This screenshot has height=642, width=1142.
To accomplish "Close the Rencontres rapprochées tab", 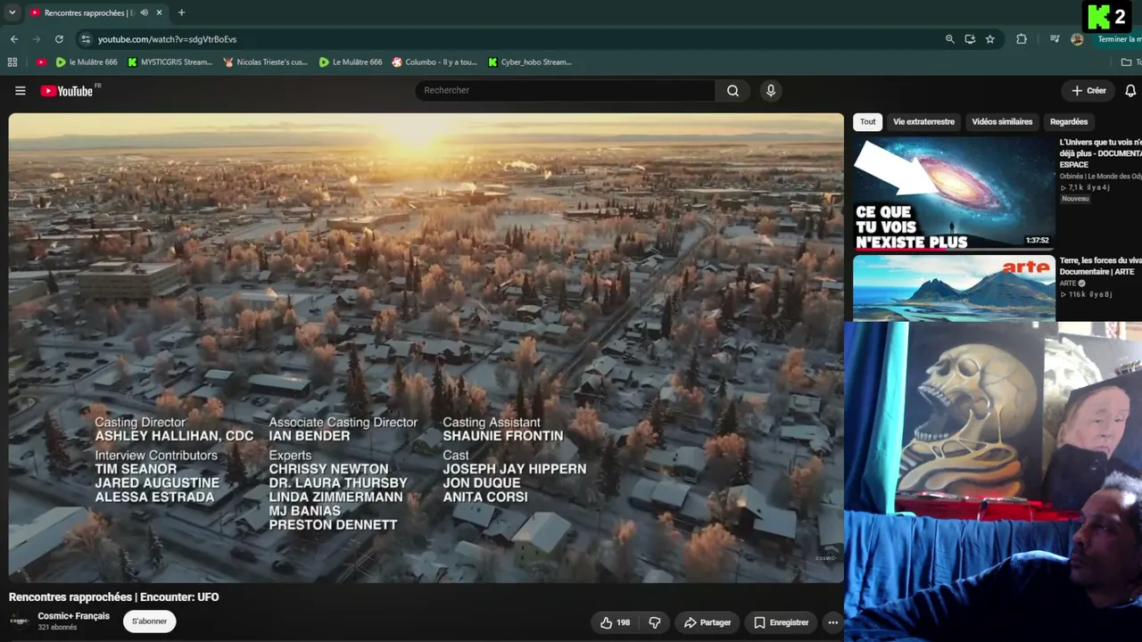I will point(160,12).
